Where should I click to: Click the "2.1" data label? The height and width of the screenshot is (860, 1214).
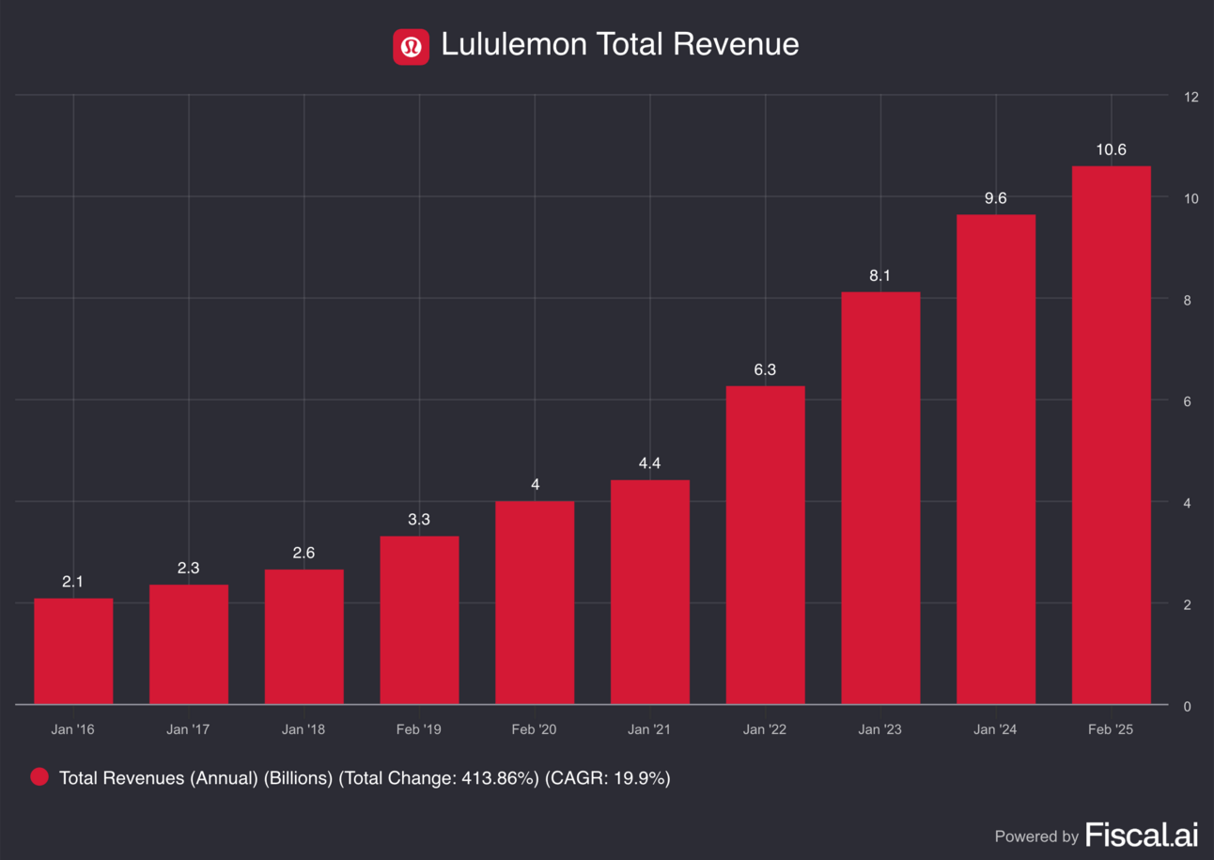pyautogui.click(x=73, y=582)
